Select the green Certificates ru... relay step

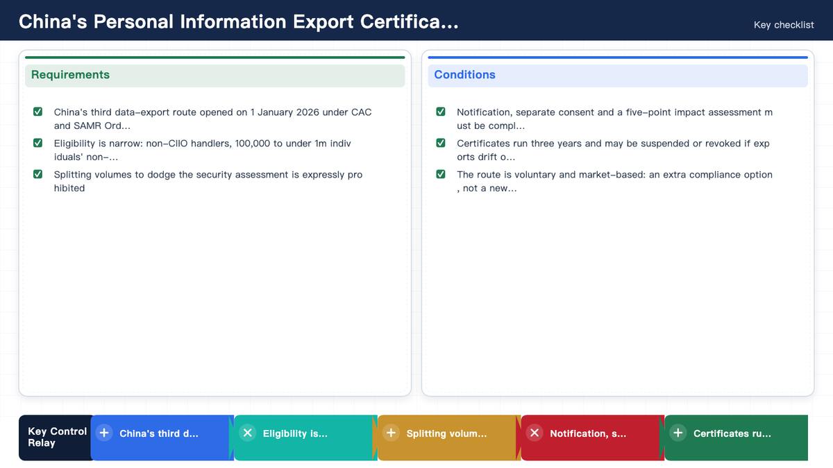(x=737, y=437)
